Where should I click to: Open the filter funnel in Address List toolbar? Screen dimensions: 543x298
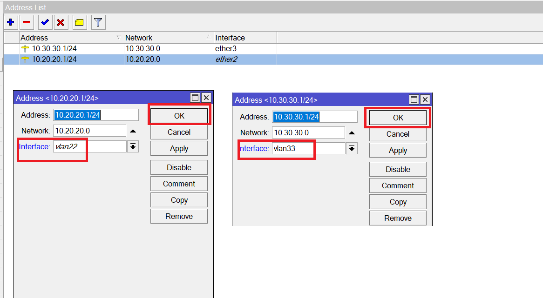[98, 22]
